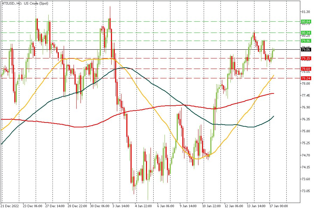Click the 6 Jan 06:00 time label
This screenshot has height=210, width=315.
point(166,206)
